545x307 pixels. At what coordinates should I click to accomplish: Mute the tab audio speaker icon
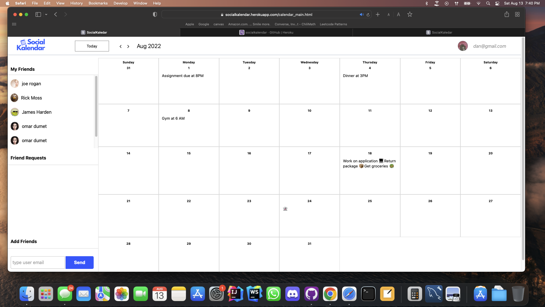361,14
